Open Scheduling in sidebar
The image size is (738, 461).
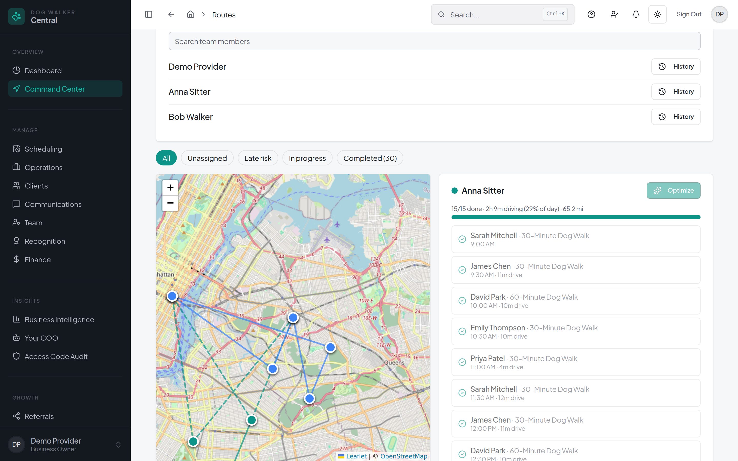point(65,149)
